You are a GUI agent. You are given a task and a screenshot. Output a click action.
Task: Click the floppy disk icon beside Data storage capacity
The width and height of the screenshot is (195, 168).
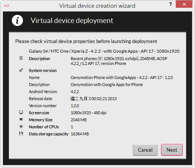(21, 134)
